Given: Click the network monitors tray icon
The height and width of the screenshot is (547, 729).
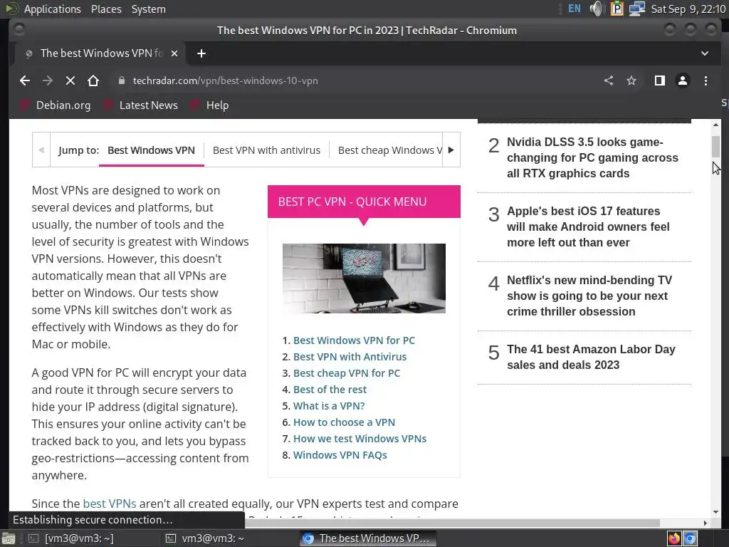Looking at the screenshot, I should tap(637, 9).
